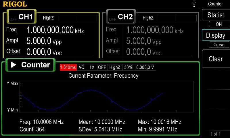Adjust the 50% trigger sensitivity

coord(128,67)
